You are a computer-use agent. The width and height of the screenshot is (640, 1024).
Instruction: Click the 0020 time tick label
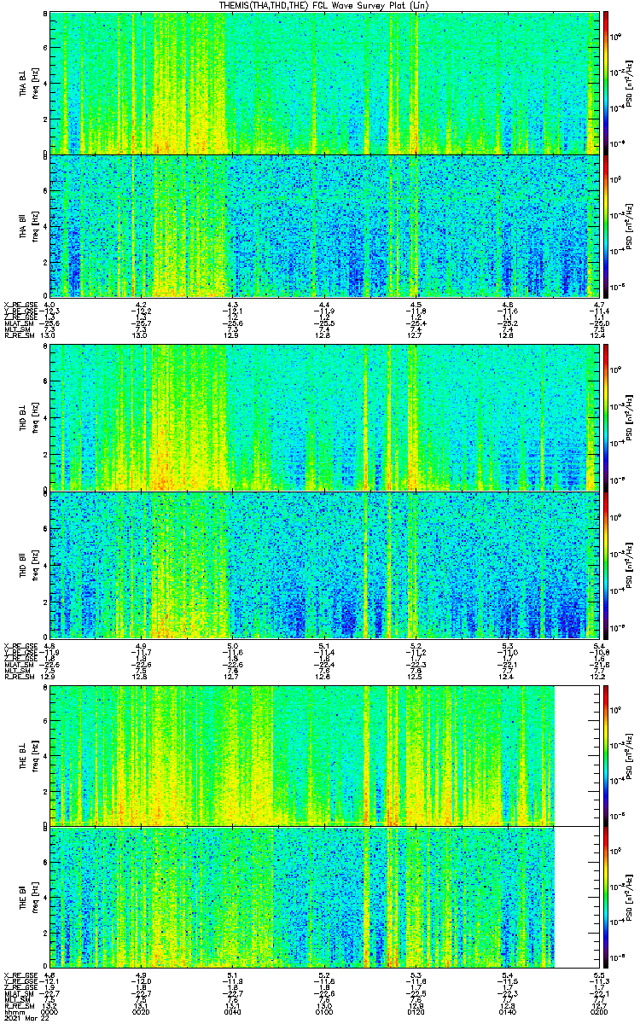(x=141, y=1011)
